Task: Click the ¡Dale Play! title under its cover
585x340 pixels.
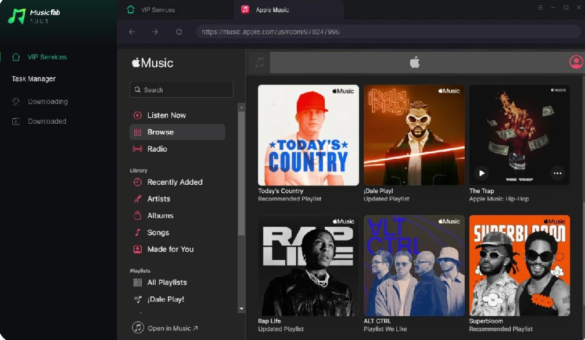Action: point(378,191)
